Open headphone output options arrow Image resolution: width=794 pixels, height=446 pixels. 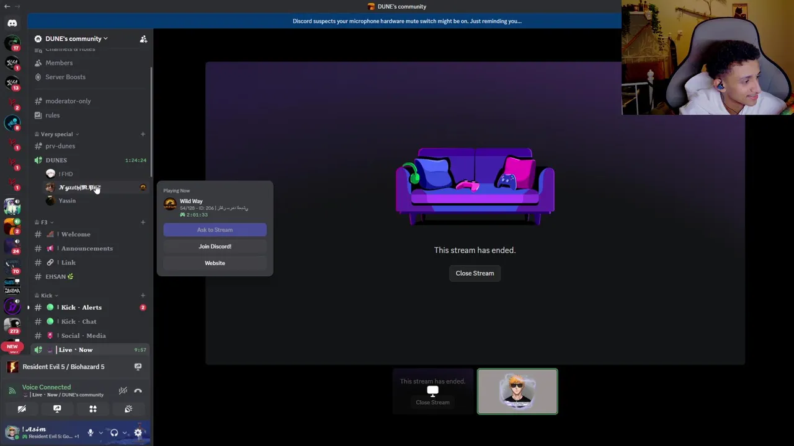tap(125, 433)
